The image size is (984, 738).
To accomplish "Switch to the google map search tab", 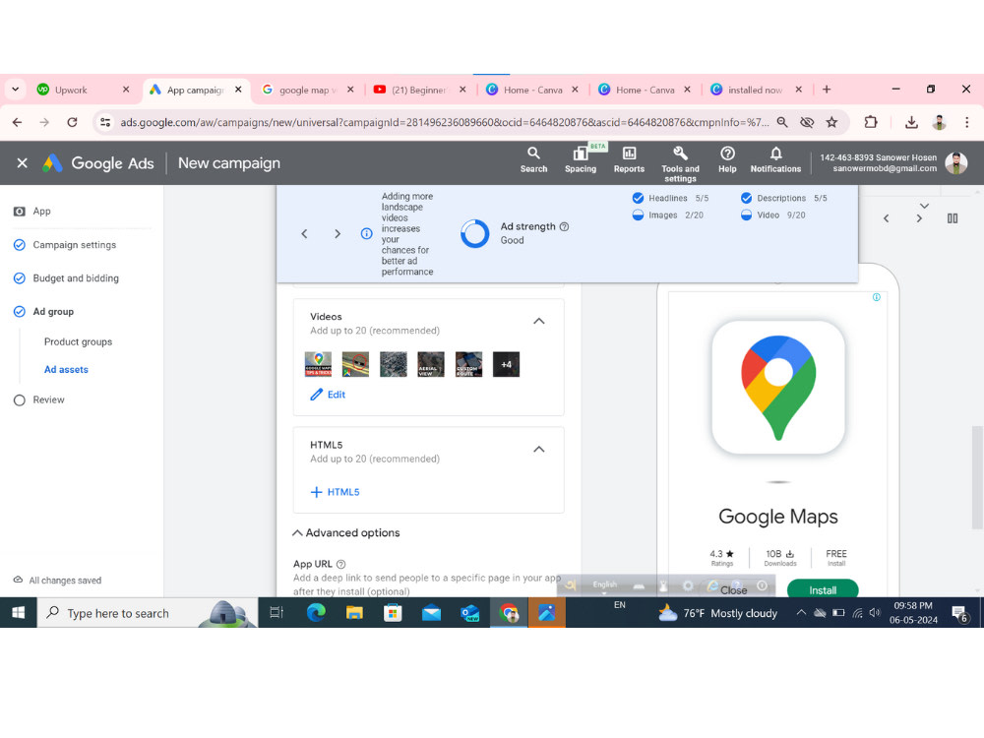I will pyautogui.click(x=307, y=90).
